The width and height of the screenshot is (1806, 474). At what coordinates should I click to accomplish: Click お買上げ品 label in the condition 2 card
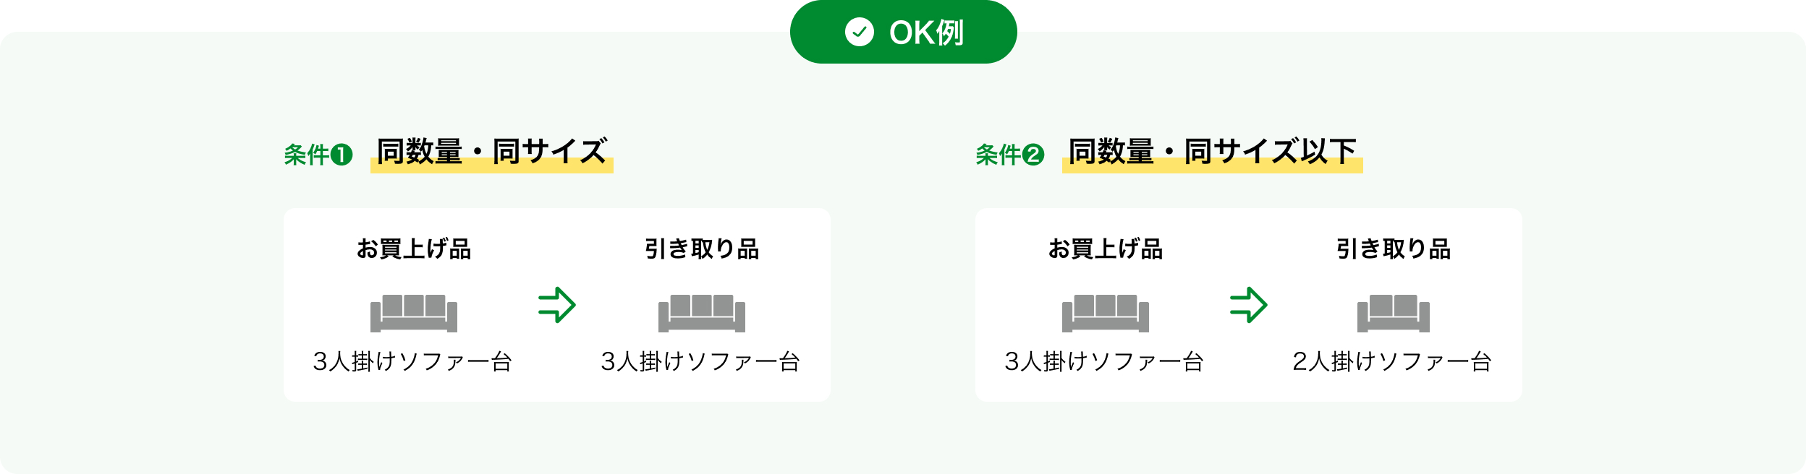coord(1106,249)
